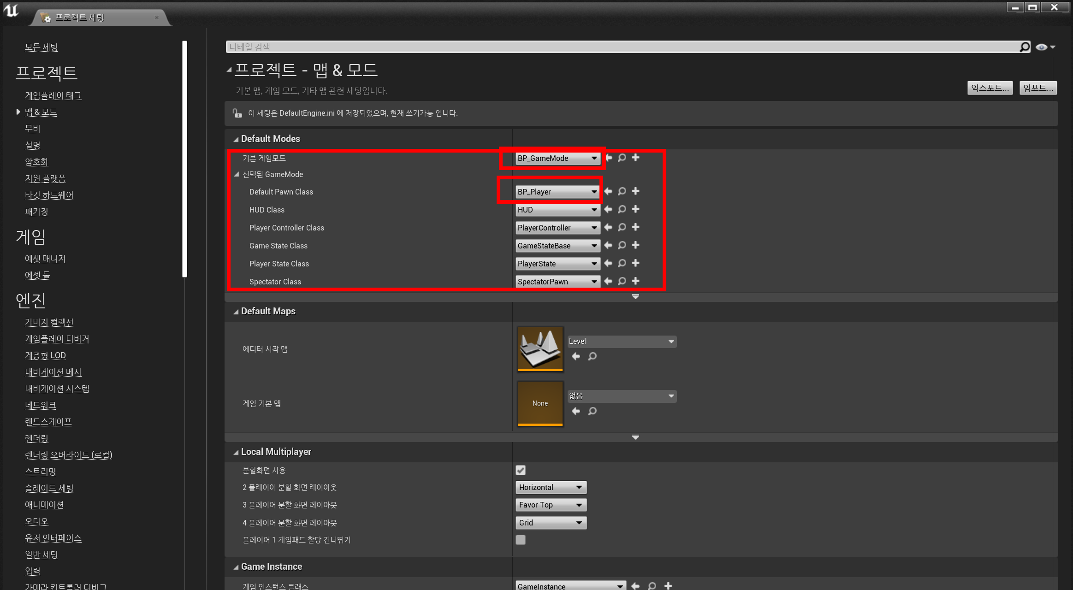Open HUD Class dropdown

[x=557, y=210]
